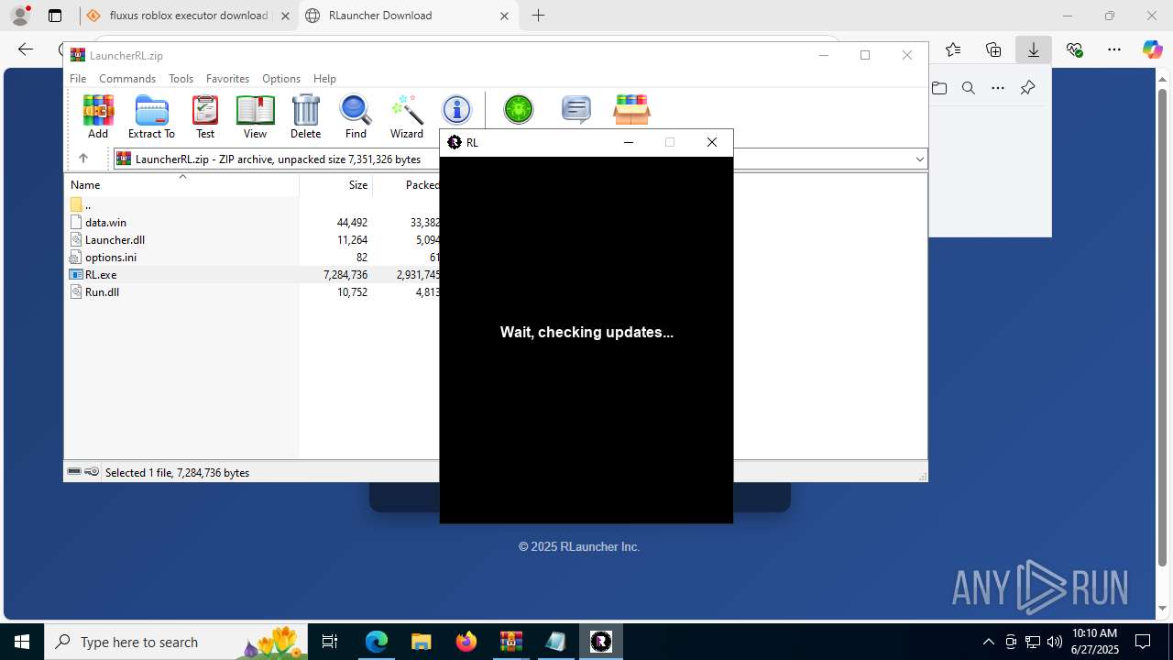Click Edge browser essentials heart icon
Image resolution: width=1173 pixels, height=660 pixels.
click(x=1074, y=49)
